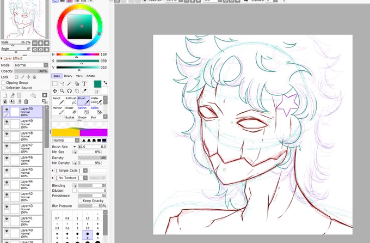The height and width of the screenshot is (243, 370).
Task: Select the Lasso tool
Action: tap(62, 84)
